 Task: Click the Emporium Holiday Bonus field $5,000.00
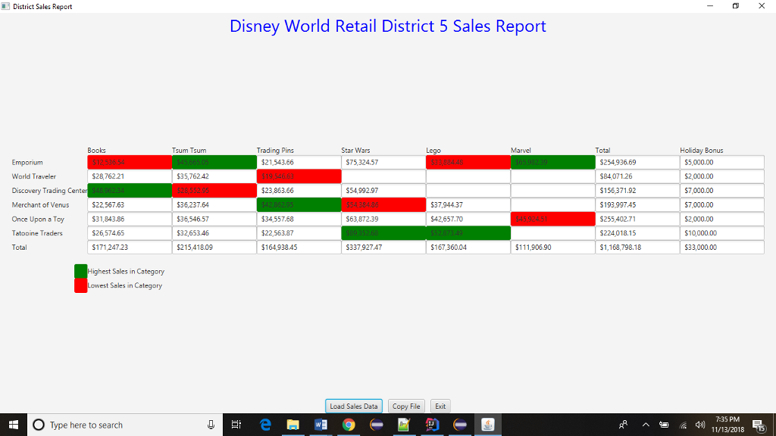tap(722, 162)
